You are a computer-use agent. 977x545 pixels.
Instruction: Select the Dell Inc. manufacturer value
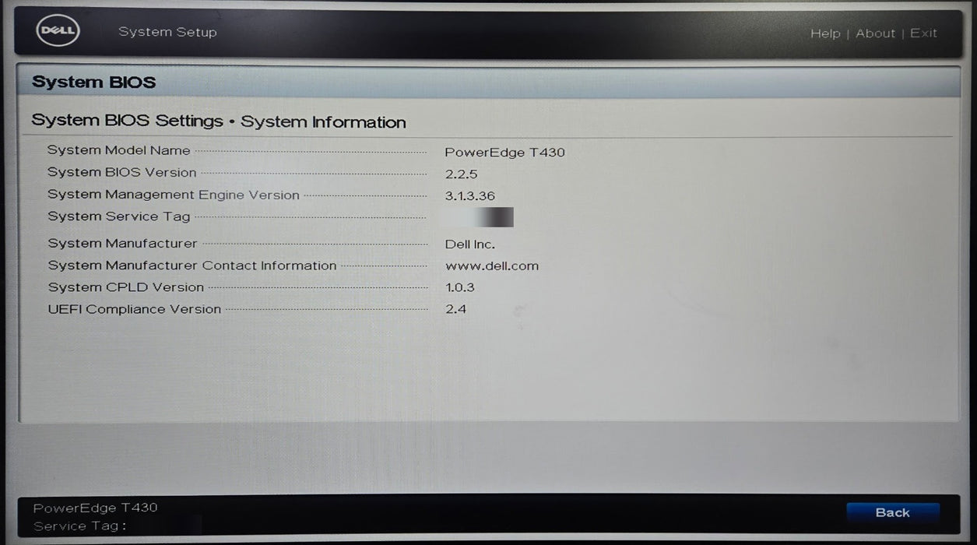coord(470,244)
